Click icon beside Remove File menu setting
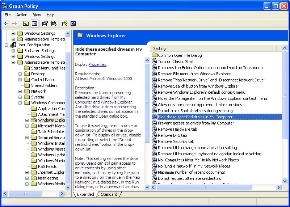290x207 pixels. pyautogui.click(x=155, y=74)
